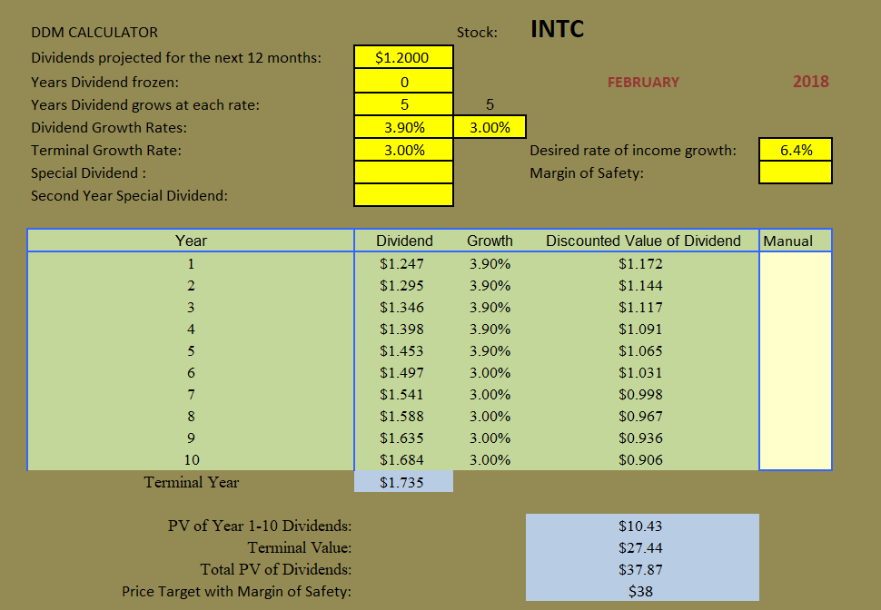Click the Terminal Value amount $27.44
This screenshot has width=881, height=610.
pyautogui.click(x=640, y=547)
